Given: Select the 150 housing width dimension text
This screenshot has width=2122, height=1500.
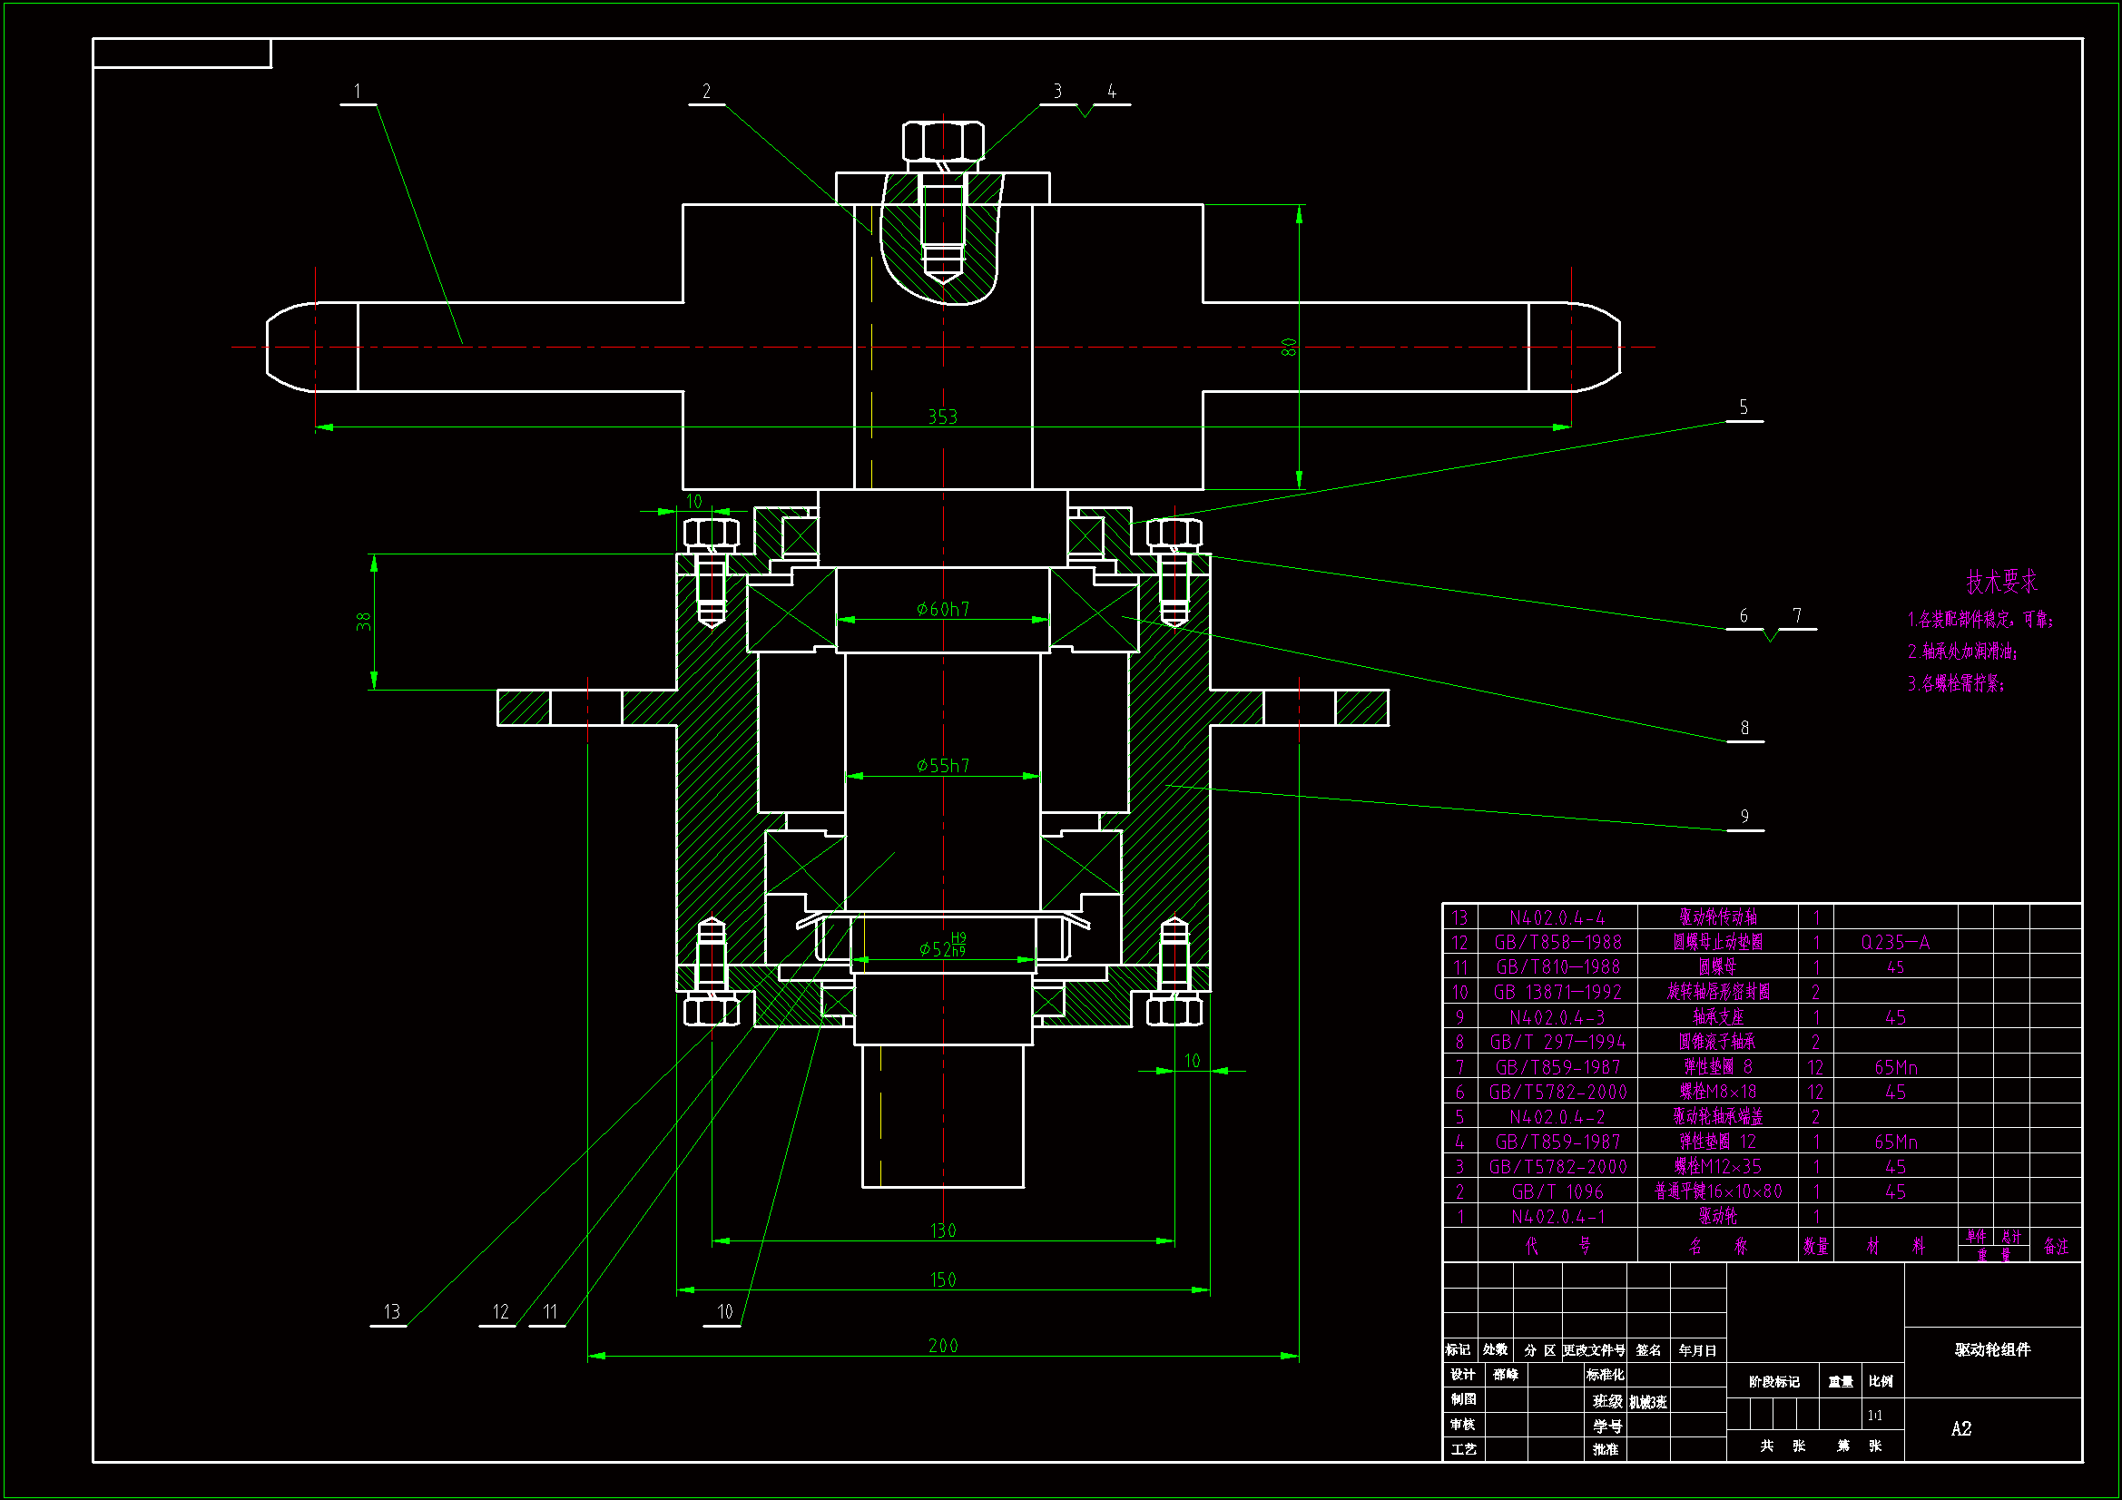Looking at the screenshot, I should click(x=943, y=1279).
